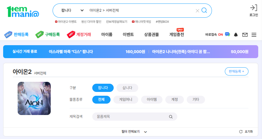This screenshot has width=262, height=139.
Task: Open the hamburger menu icon
Action: tap(254, 35)
